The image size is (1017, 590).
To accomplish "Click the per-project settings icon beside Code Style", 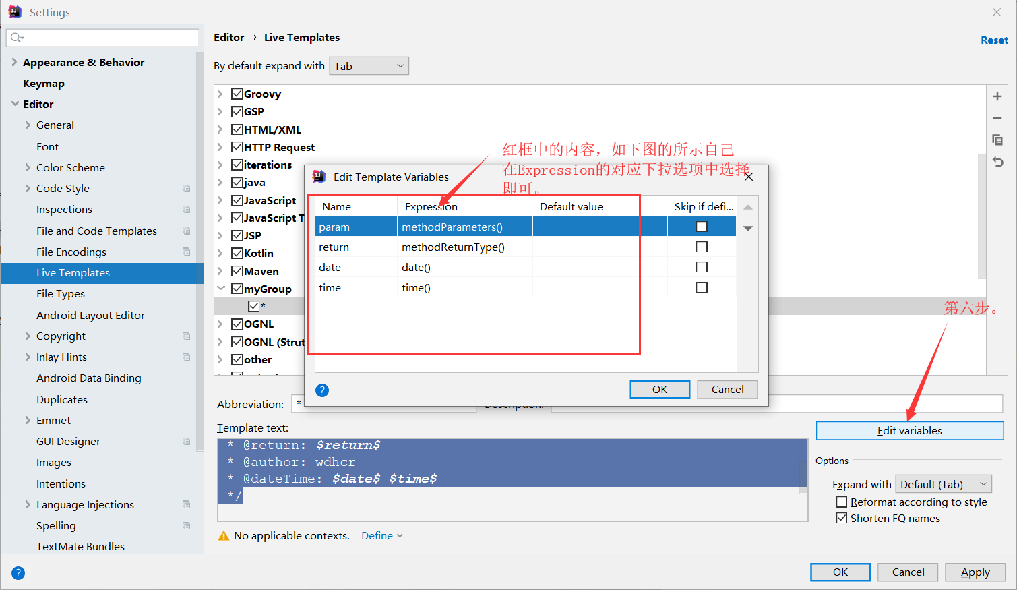I will click(x=186, y=188).
